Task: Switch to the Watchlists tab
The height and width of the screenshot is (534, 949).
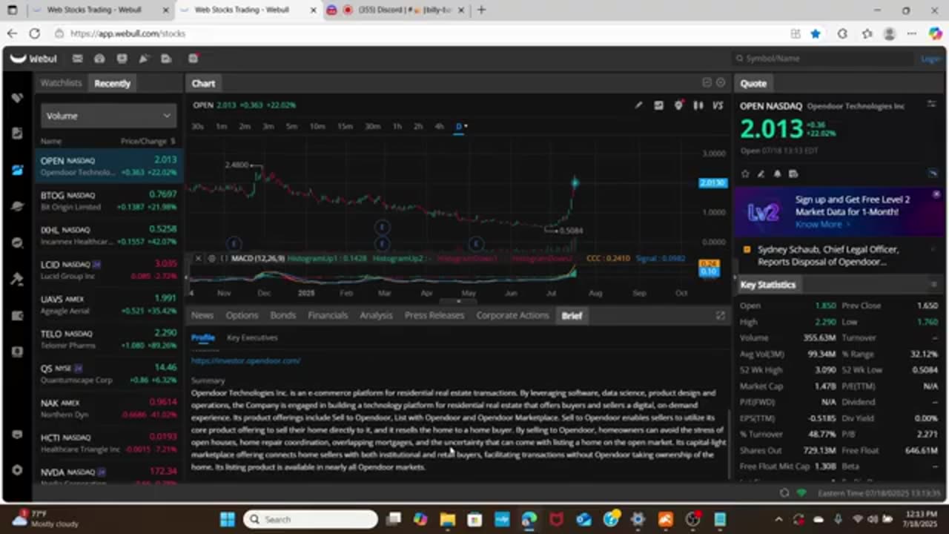Action: point(61,83)
